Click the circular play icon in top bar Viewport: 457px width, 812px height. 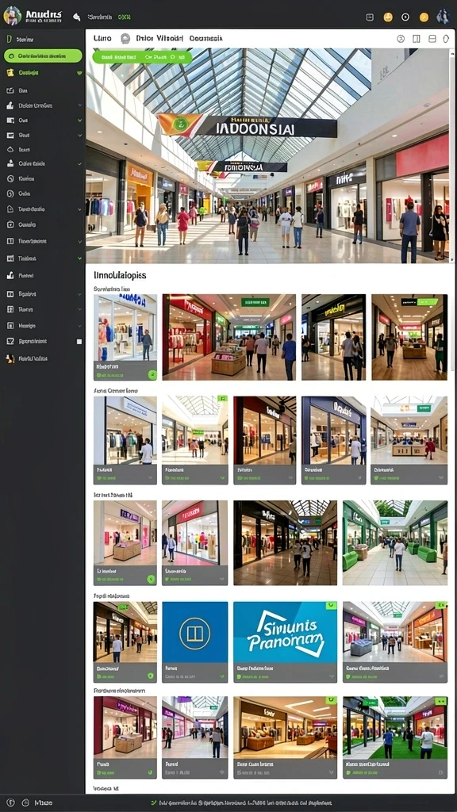pyautogui.click(x=405, y=17)
